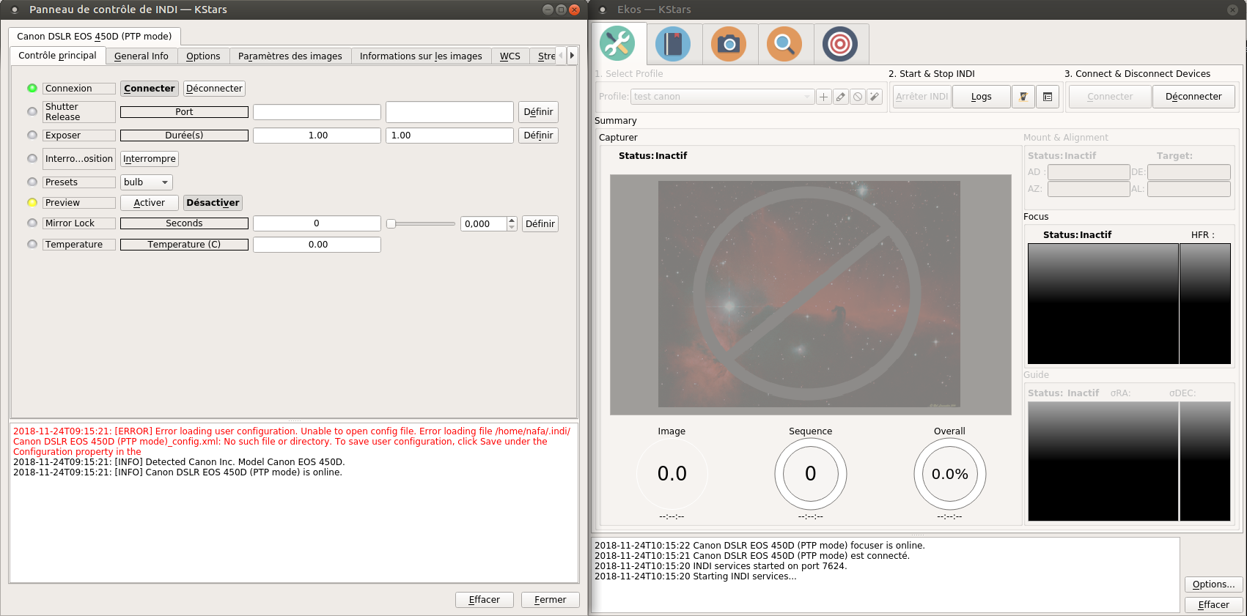The width and height of the screenshot is (1247, 616).
Task: Click Définir for Exposer duration
Action: pos(539,136)
